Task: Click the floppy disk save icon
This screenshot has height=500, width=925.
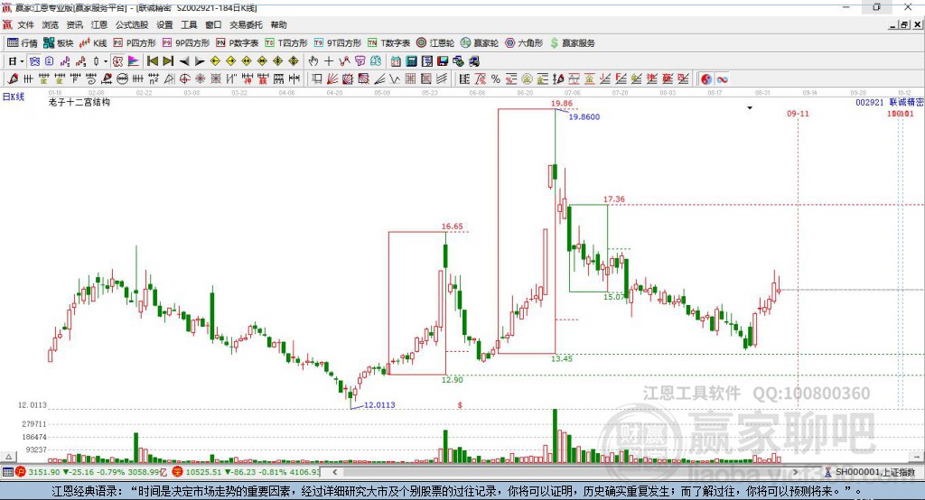Action: point(443,61)
